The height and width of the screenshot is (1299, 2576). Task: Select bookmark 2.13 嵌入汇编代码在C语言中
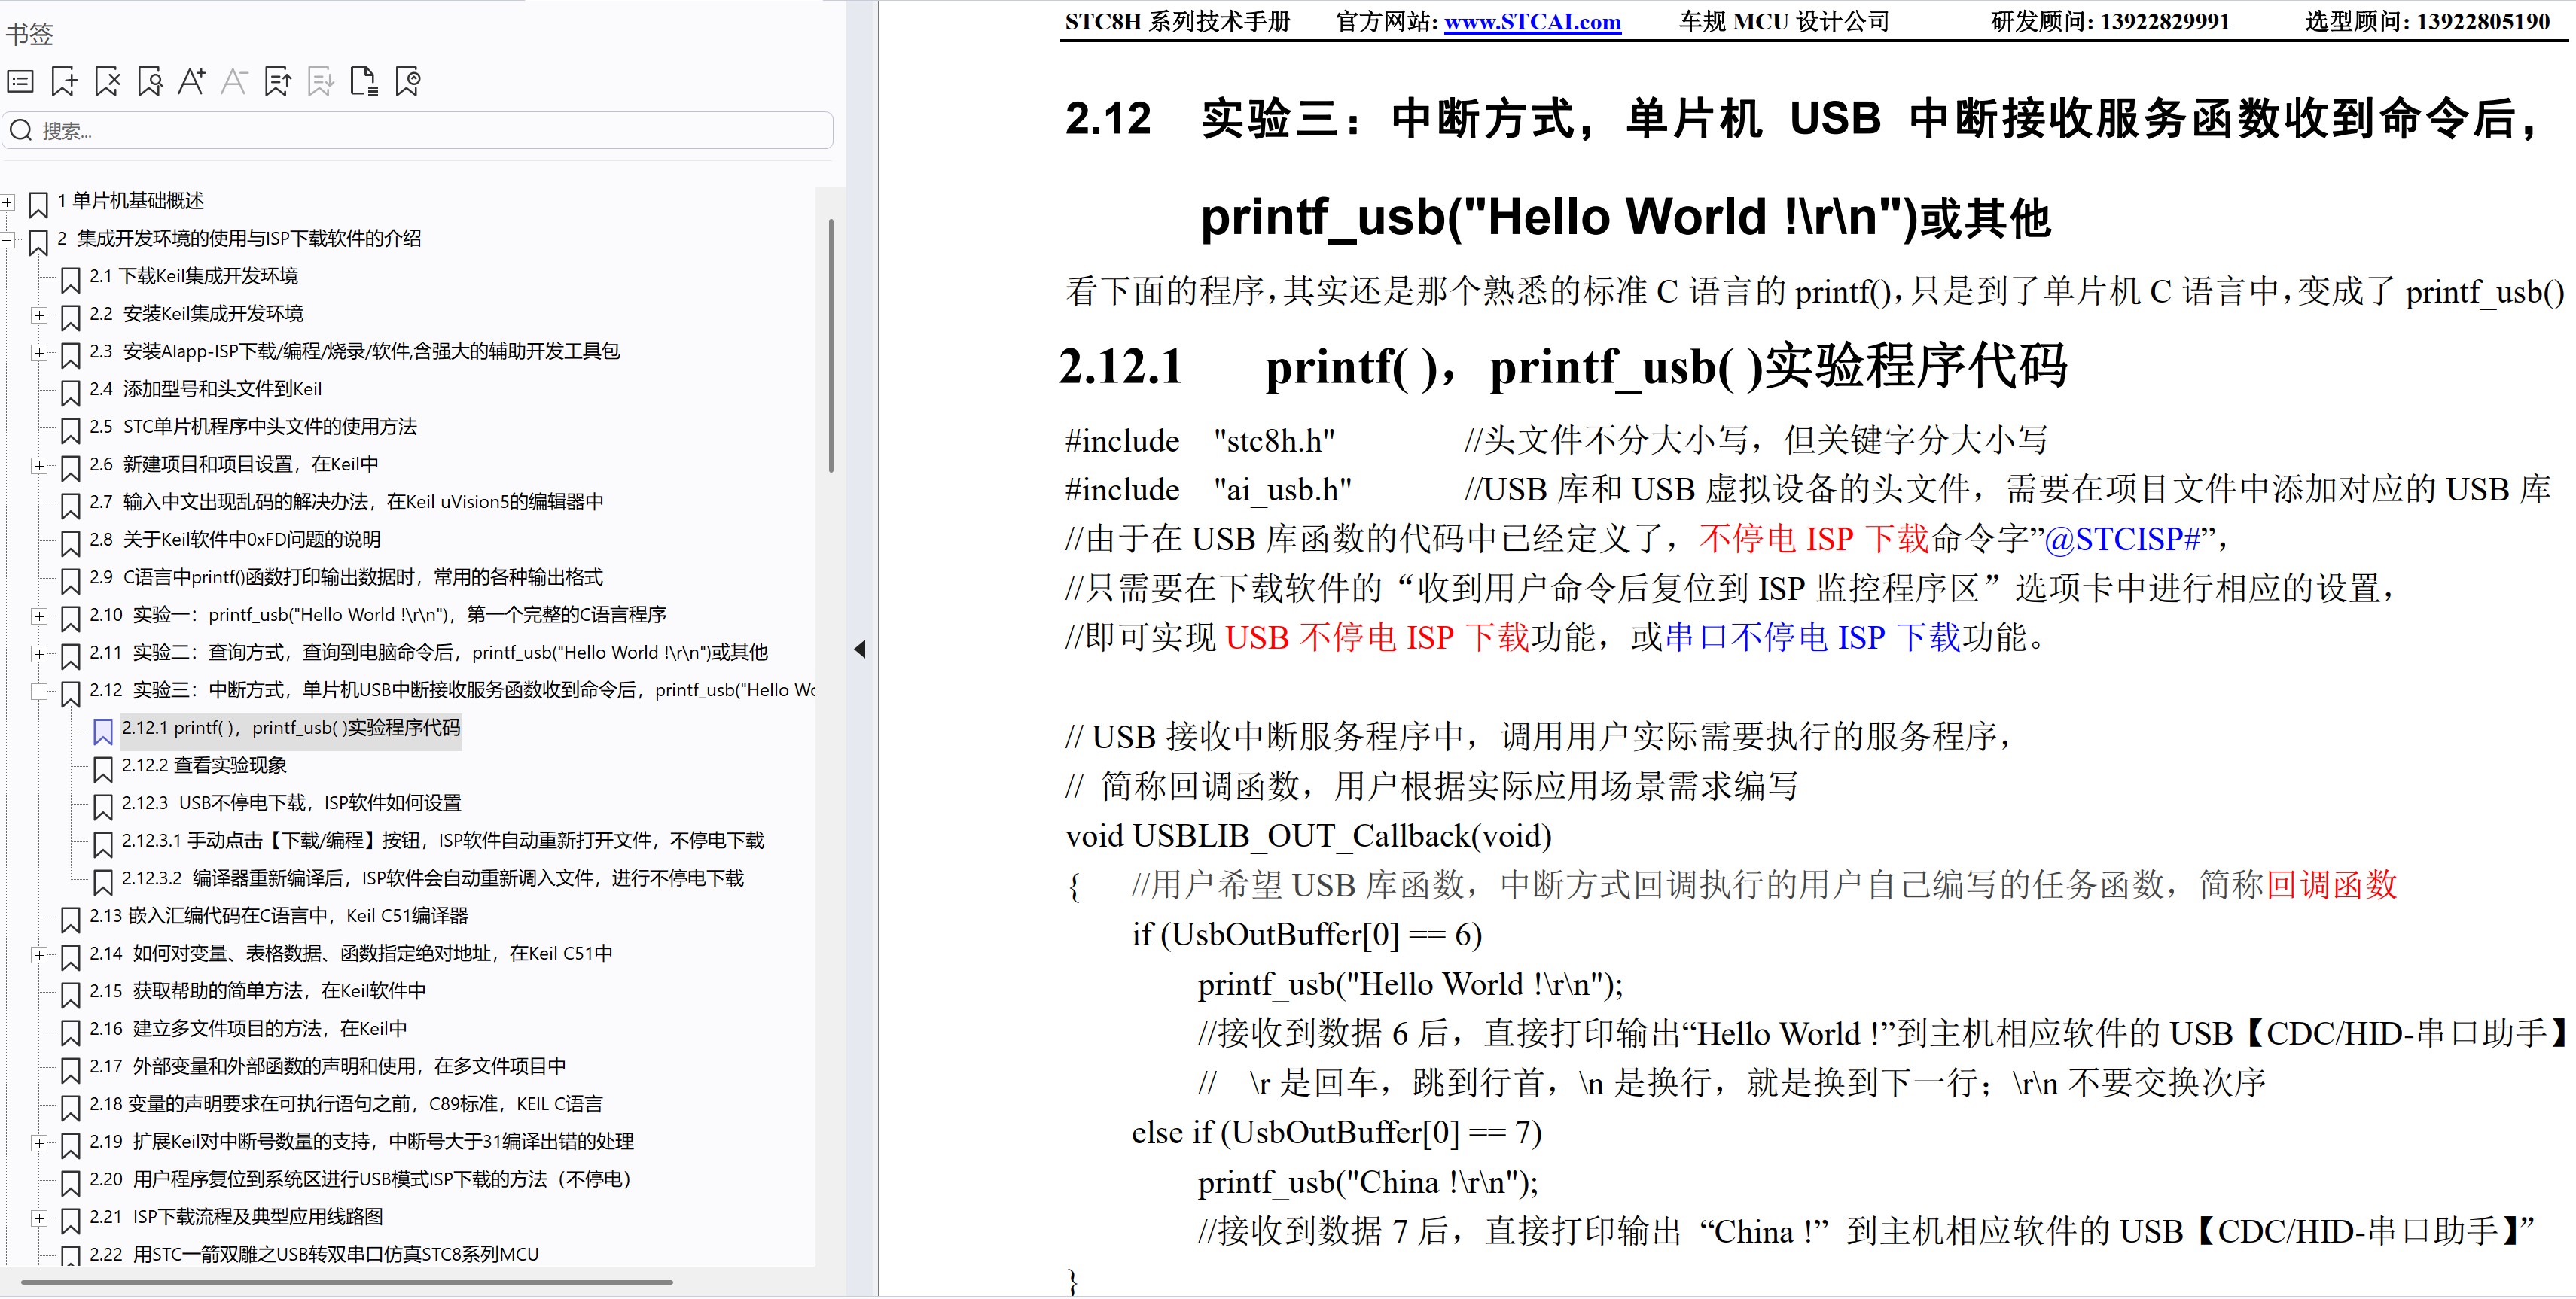pyautogui.click(x=278, y=916)
